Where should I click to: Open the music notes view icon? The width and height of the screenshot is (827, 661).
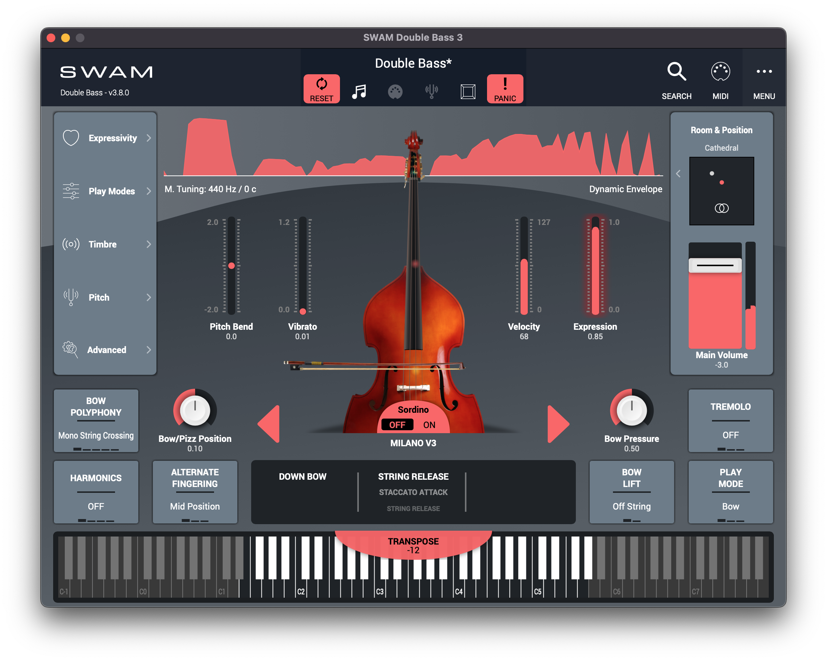(x=359, y=92)
